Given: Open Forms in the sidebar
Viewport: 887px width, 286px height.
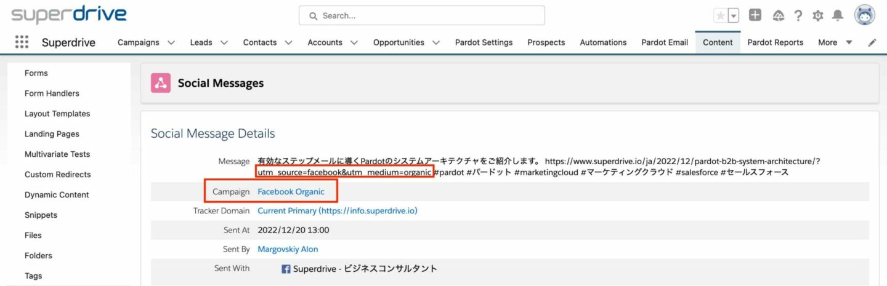Looking at the screenshot, I should pyautogui.click(x=36, y=73).
